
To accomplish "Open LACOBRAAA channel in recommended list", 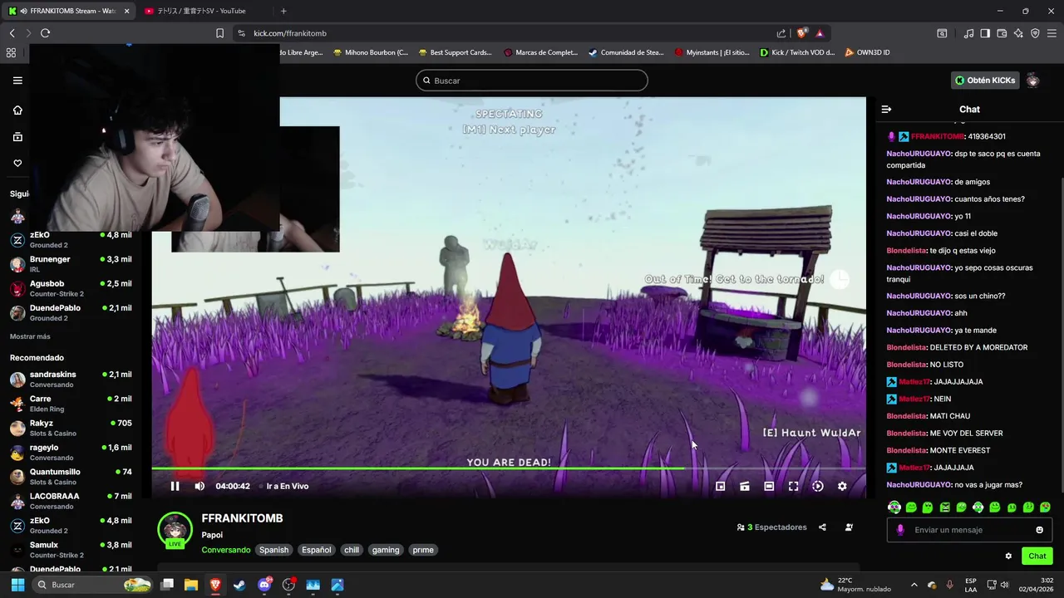I will (71, 501).
